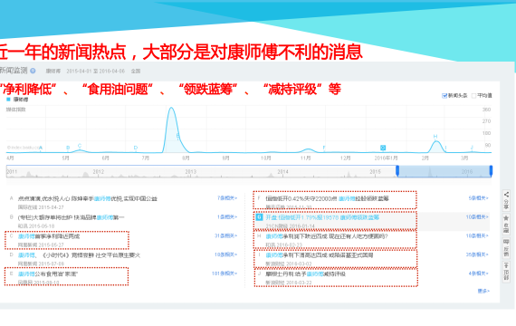Click date range 2015-04-01 至 2016-04-06
The height and width of the screenshot is (326, 516).
[x=95, y=71]
